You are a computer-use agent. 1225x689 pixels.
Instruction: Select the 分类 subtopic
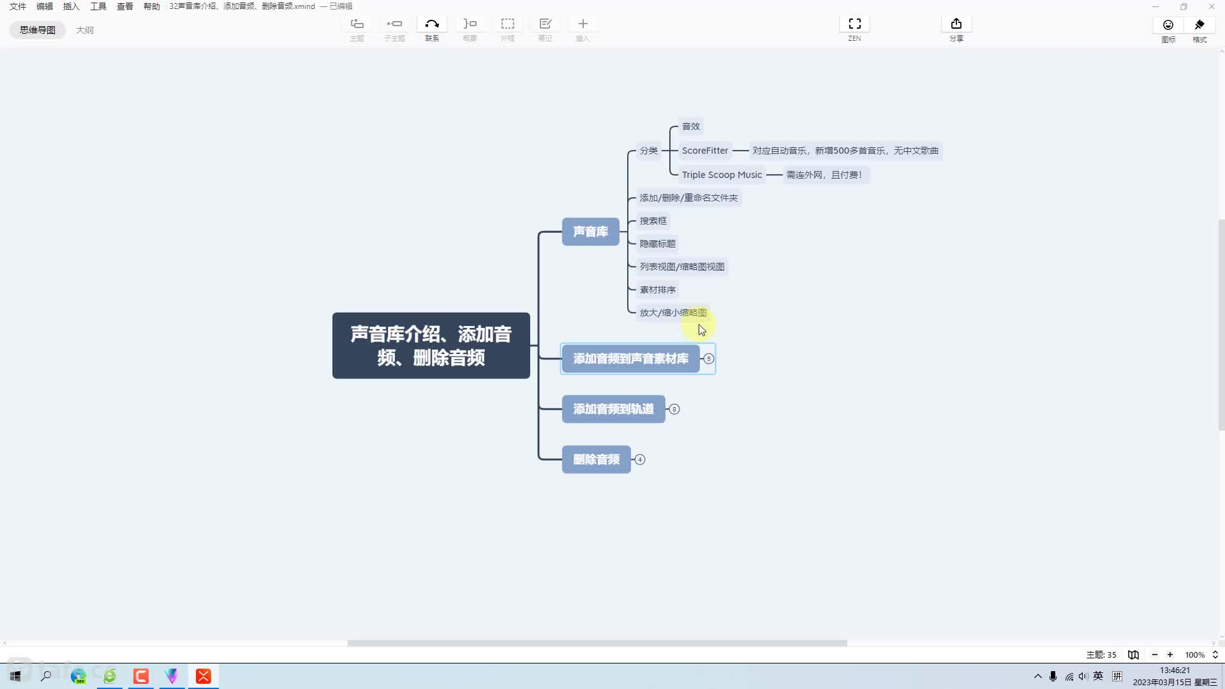click(649, 151)
